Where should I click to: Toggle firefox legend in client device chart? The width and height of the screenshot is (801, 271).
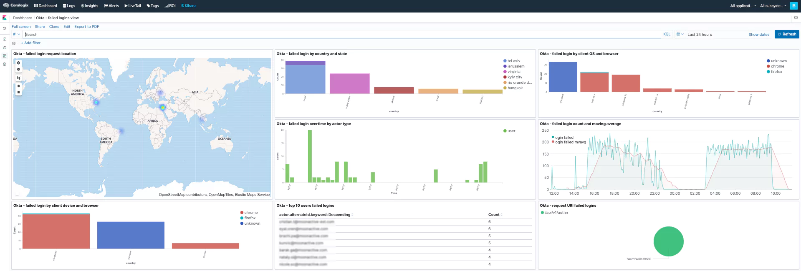(x=248, y=218)
